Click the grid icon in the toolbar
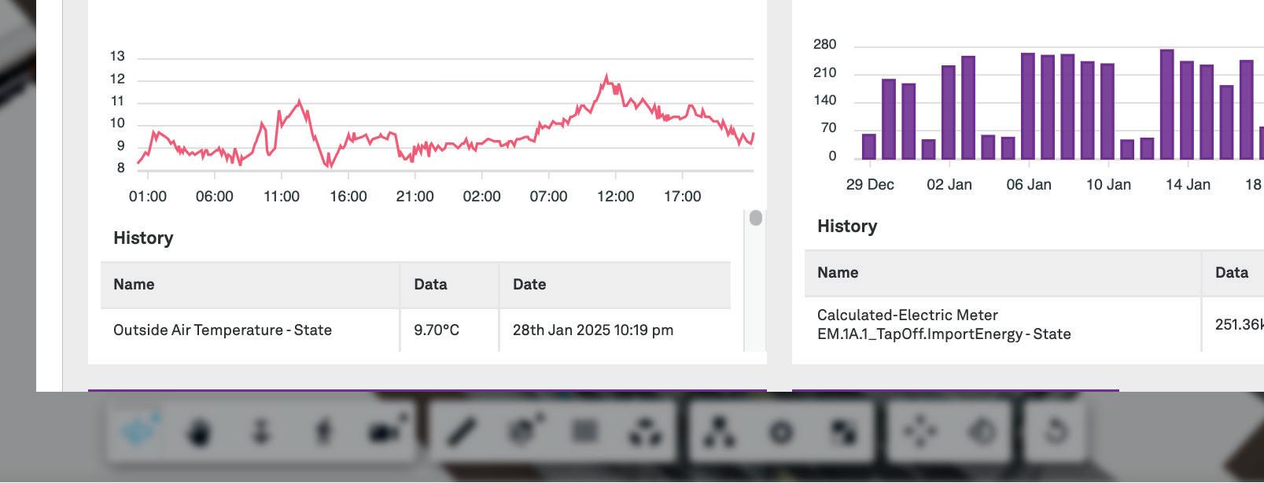 pos(584,431)
